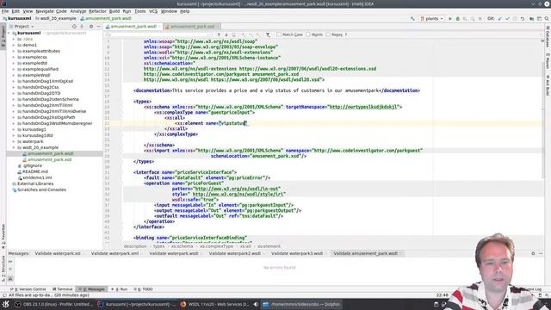The width and height of the screenshot is (551, 310).
Task: Select .gitignore file in project tree
Action: click(x=33, y=165)
